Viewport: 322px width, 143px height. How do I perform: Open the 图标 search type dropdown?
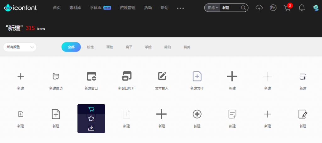(x=213, y=8)
